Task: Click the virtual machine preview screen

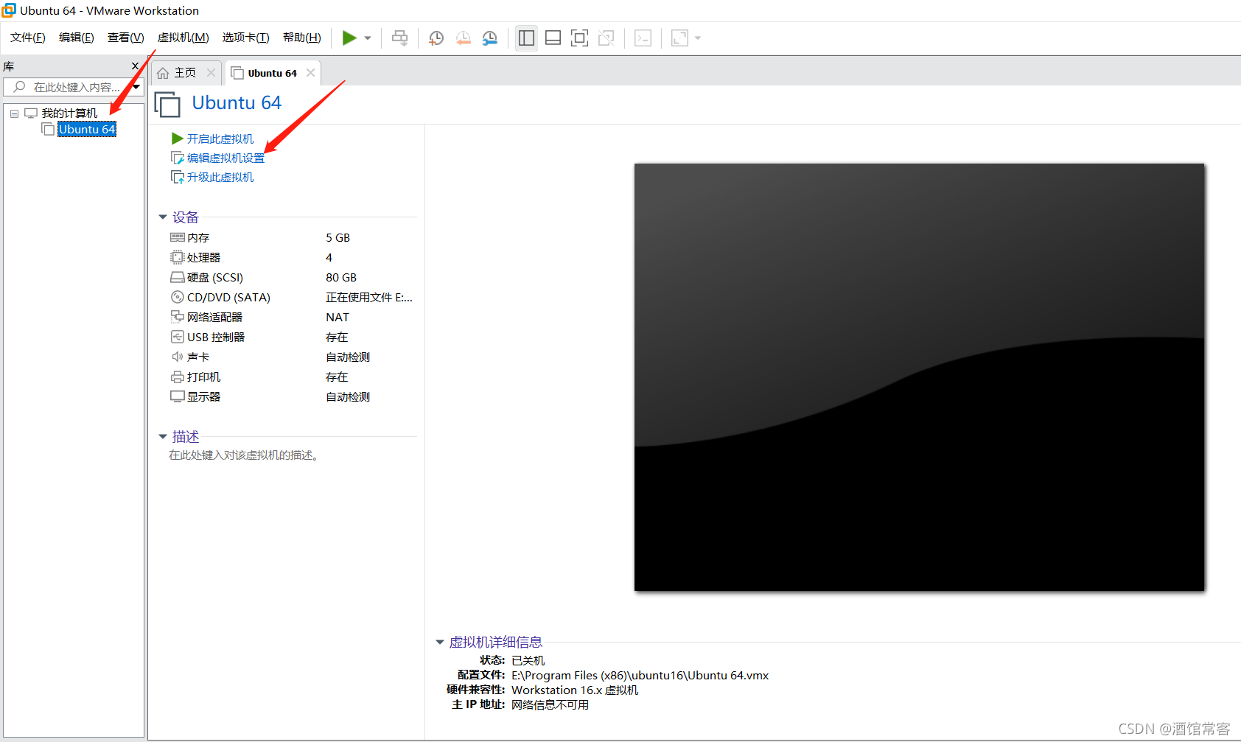Action: tap(919, 377)
